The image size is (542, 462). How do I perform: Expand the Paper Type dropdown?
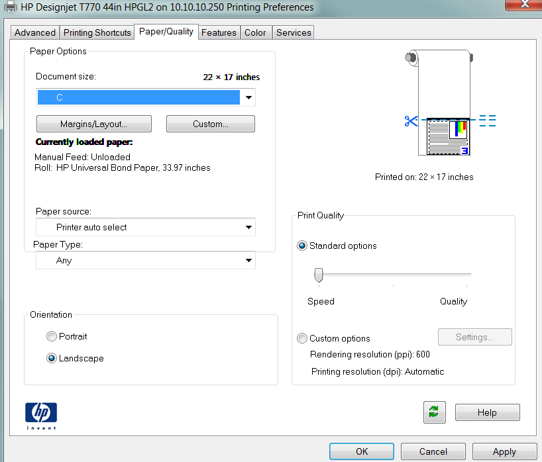(x=146, y=260)
